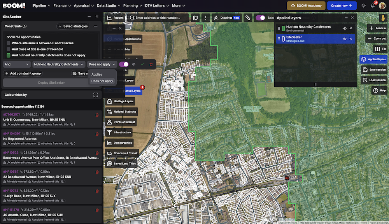Delete the constraint with red trash icon

[x=151, y=64]
